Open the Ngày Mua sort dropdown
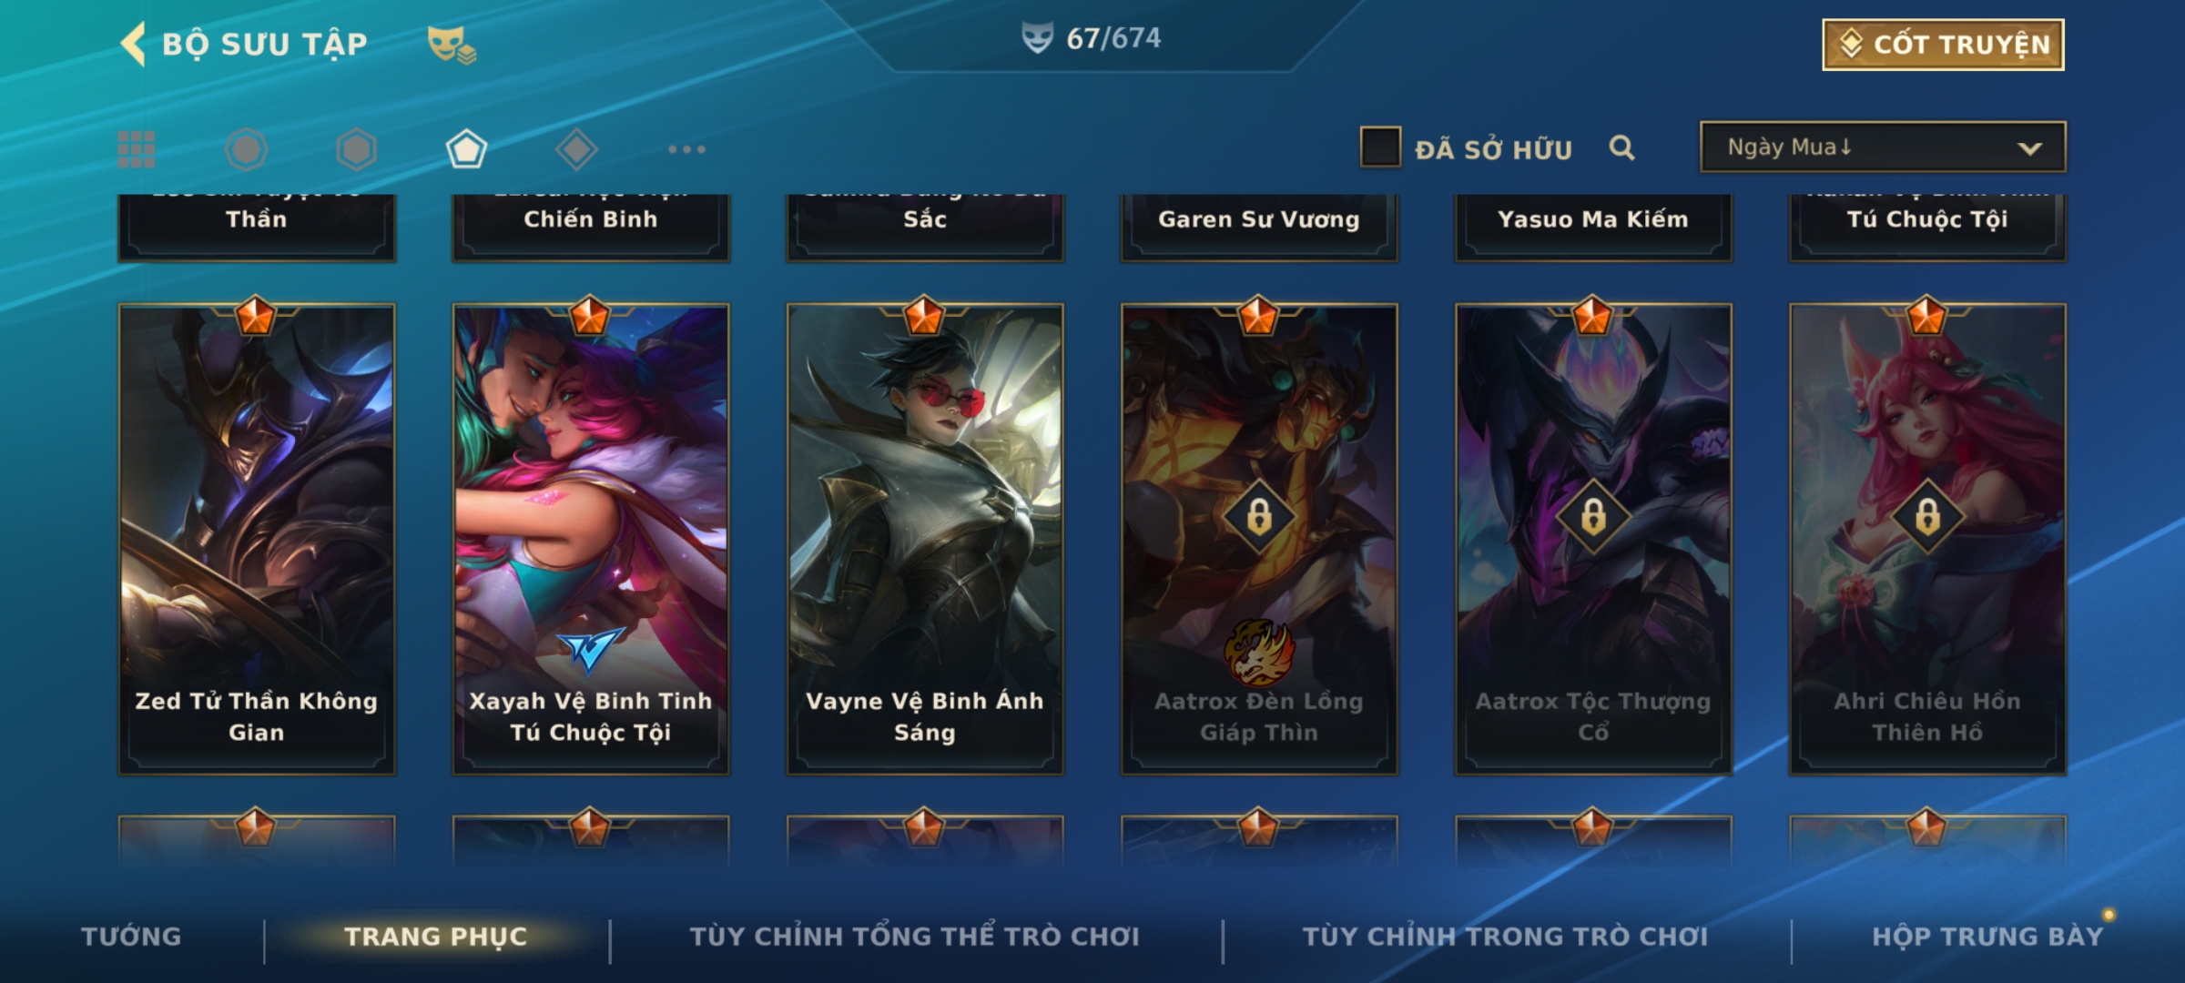2185x983 pixels. (x=1883, y=147)
